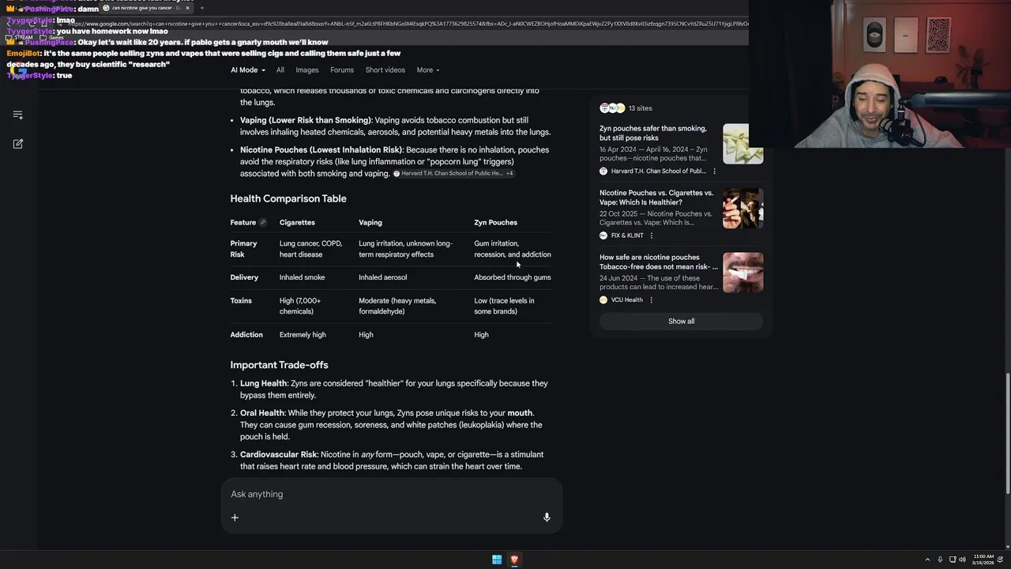Expand the More search filters dropdown
The height and width of the screenshot is (569, 1011).
[x=428, y=70]
